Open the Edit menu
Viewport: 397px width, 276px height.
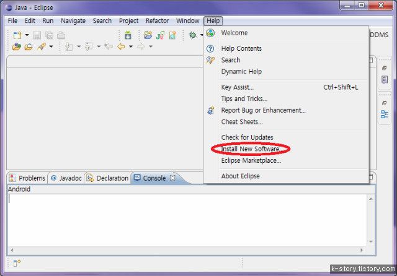coord(30,20)
